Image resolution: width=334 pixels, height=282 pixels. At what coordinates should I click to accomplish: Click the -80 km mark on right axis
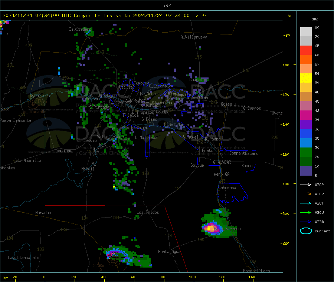tap(286, 35)
